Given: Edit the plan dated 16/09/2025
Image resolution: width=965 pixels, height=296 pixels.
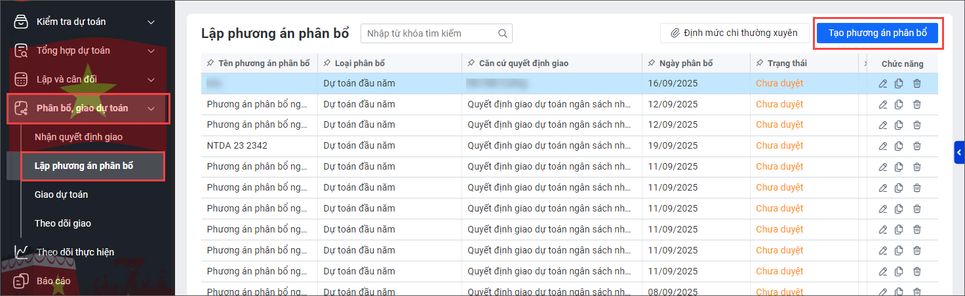Looking at the screenshot, I should (x=883, y=83).
